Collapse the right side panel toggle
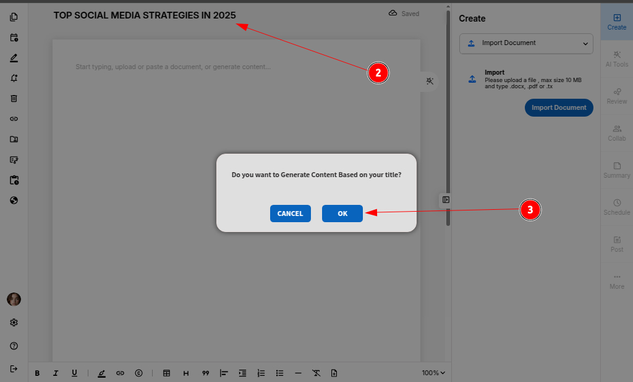Screen dimensions: 633x382 point(446,199)
